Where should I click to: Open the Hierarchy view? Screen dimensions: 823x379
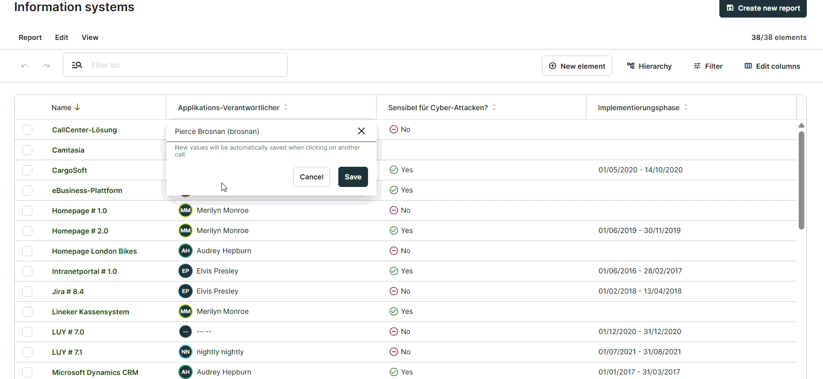coord(649,66)
